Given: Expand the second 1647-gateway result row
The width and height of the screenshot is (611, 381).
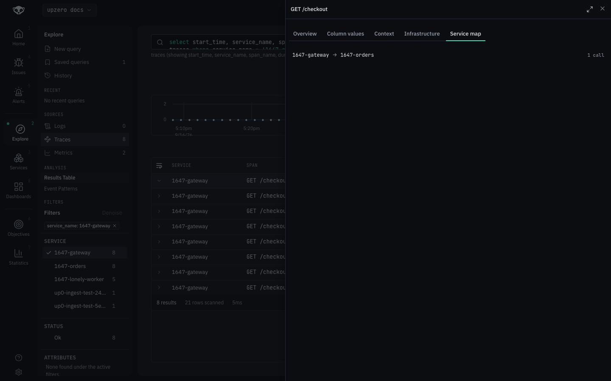Looking at the screenshot, I should point(159,196).
